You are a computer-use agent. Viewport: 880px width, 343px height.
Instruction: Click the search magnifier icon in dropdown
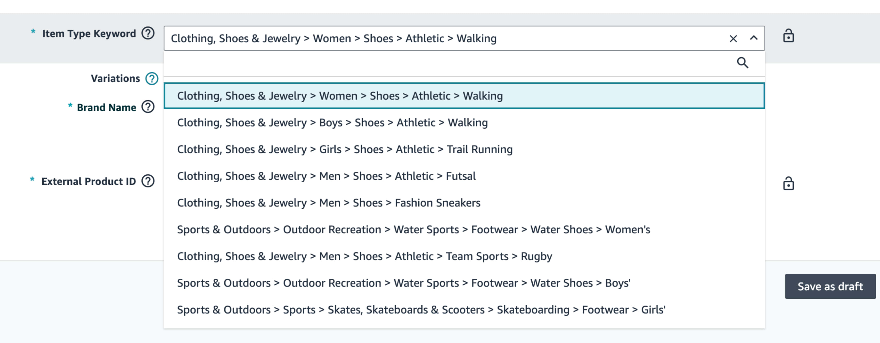(743, 63)
